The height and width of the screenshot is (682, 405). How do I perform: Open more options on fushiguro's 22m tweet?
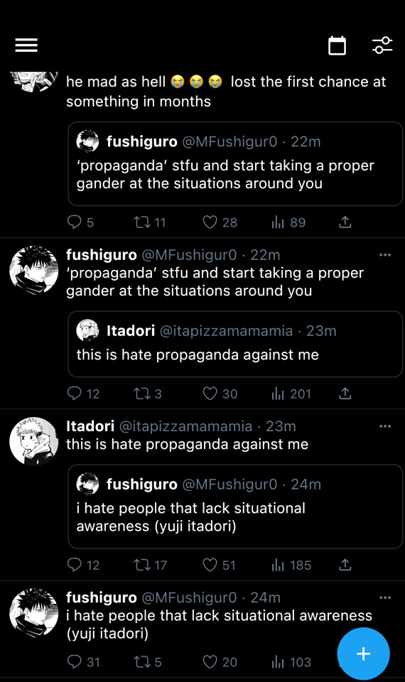[x=385, y=255]
